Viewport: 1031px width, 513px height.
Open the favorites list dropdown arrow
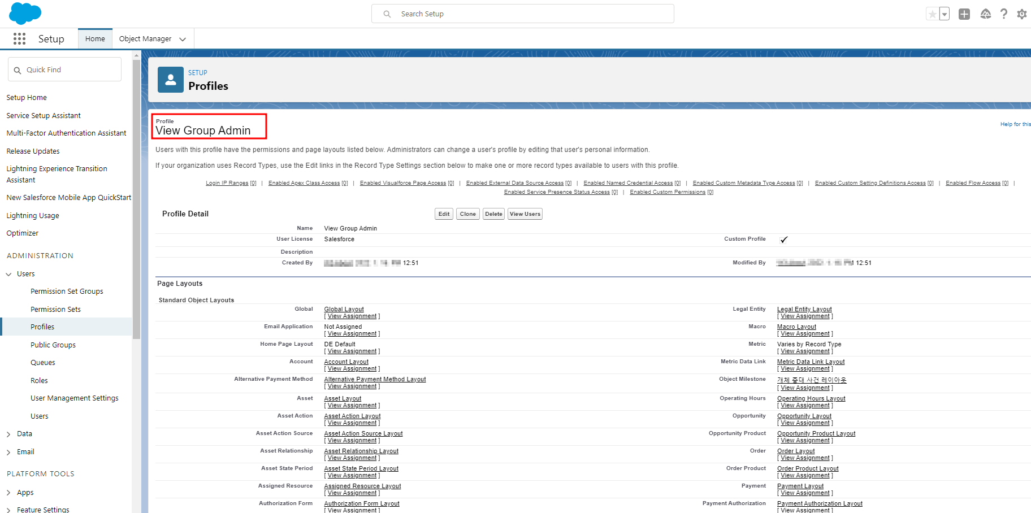click(x=945, y=14)
